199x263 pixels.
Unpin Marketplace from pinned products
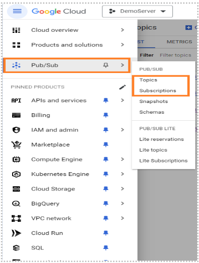pyautogui.click(x=106, y=145)
